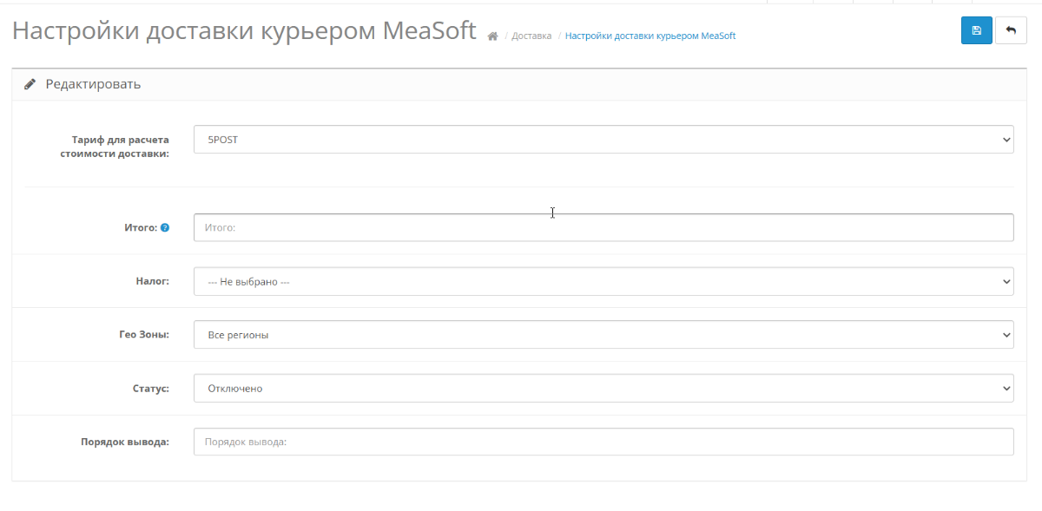The image size is (1042, 511).
Task: Click the Гео Зоны field label
Action: point(143,334)
